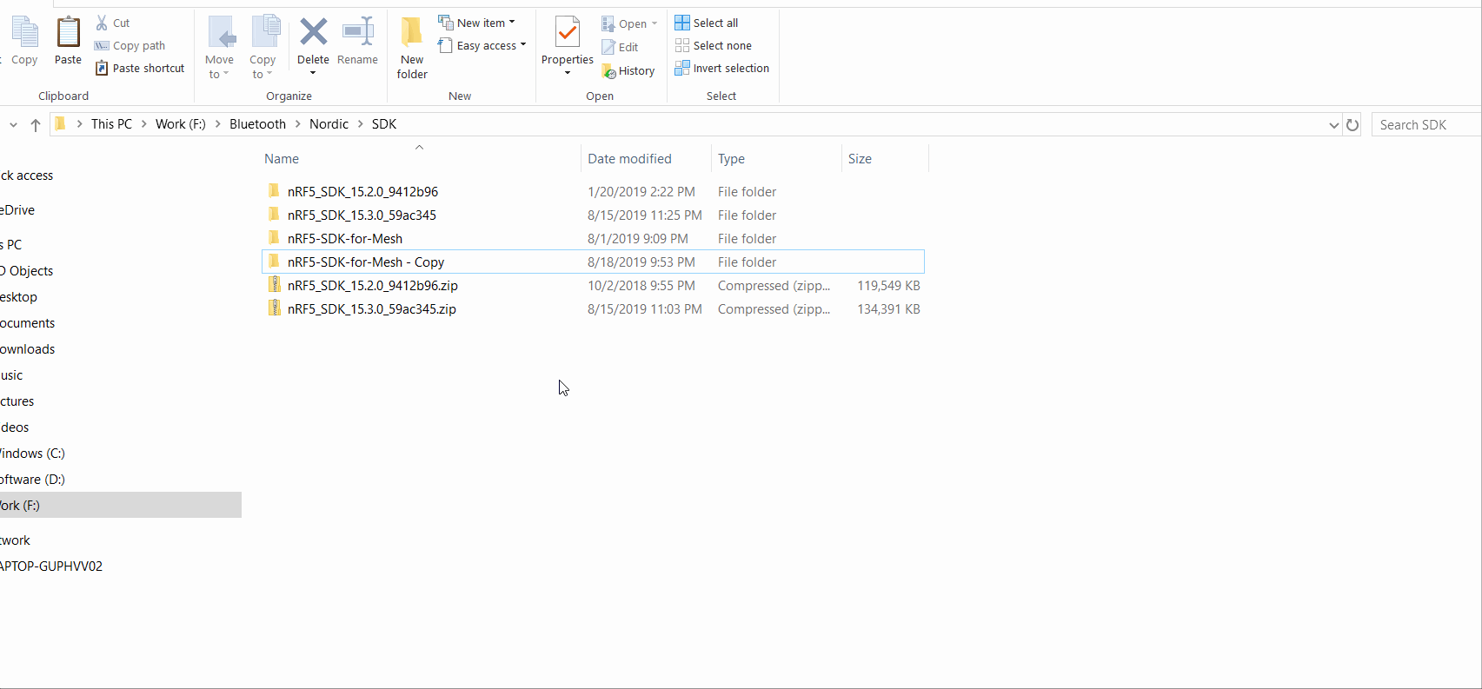
Task: Expand address bar history dropdown
Action: click(x=1333, y=125)
